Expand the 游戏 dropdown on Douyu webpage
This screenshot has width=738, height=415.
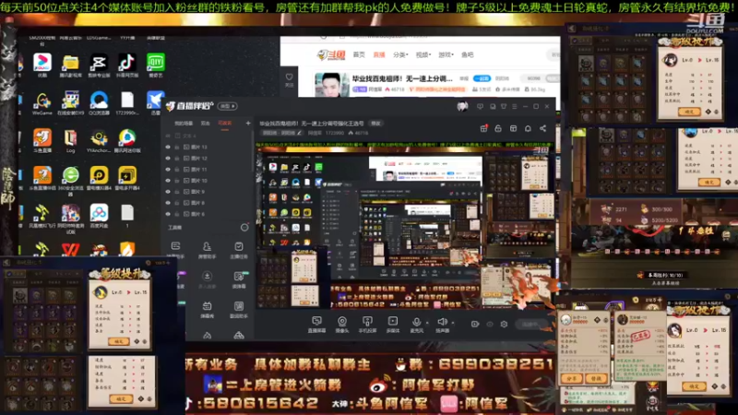coord(446,55)
